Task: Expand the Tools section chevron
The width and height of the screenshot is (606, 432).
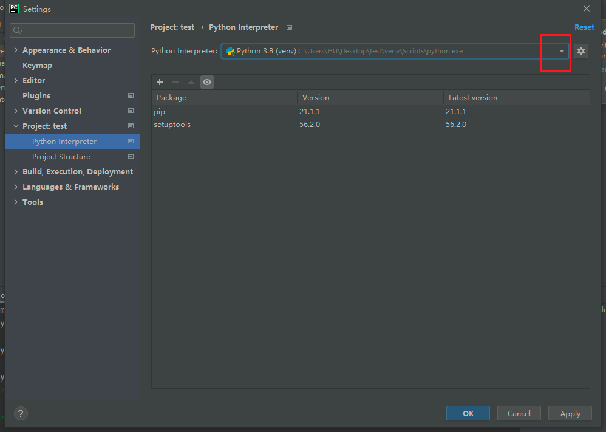Action: pos(16,202)
